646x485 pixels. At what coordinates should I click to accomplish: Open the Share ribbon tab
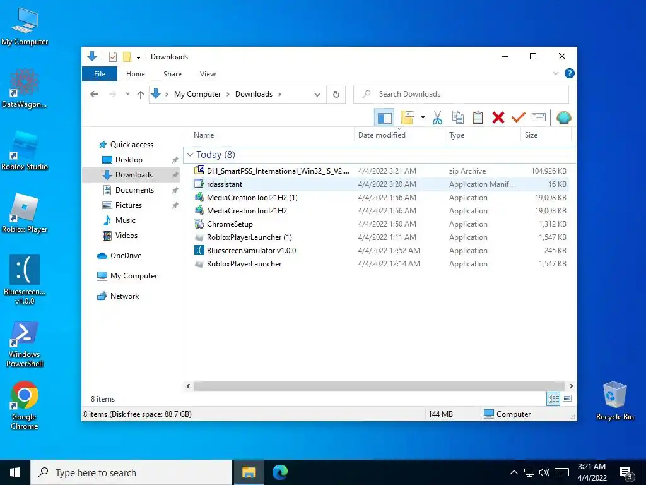172,74
